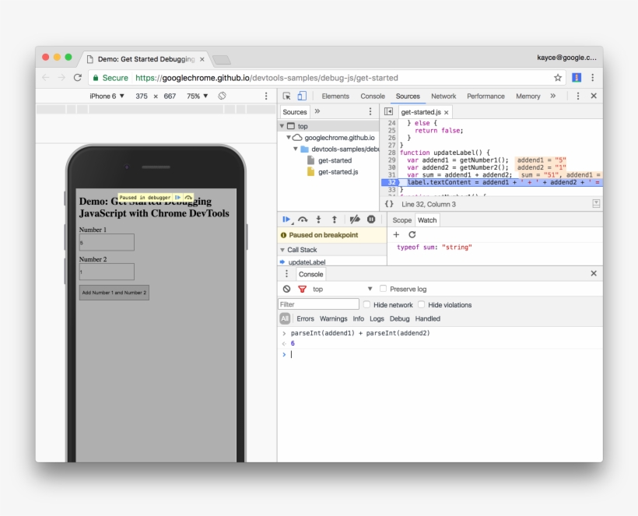Image resolution: width=638 pixels, height=516 pixels.
Task: Switch to the Watch tab
Action: pos(427,220)
